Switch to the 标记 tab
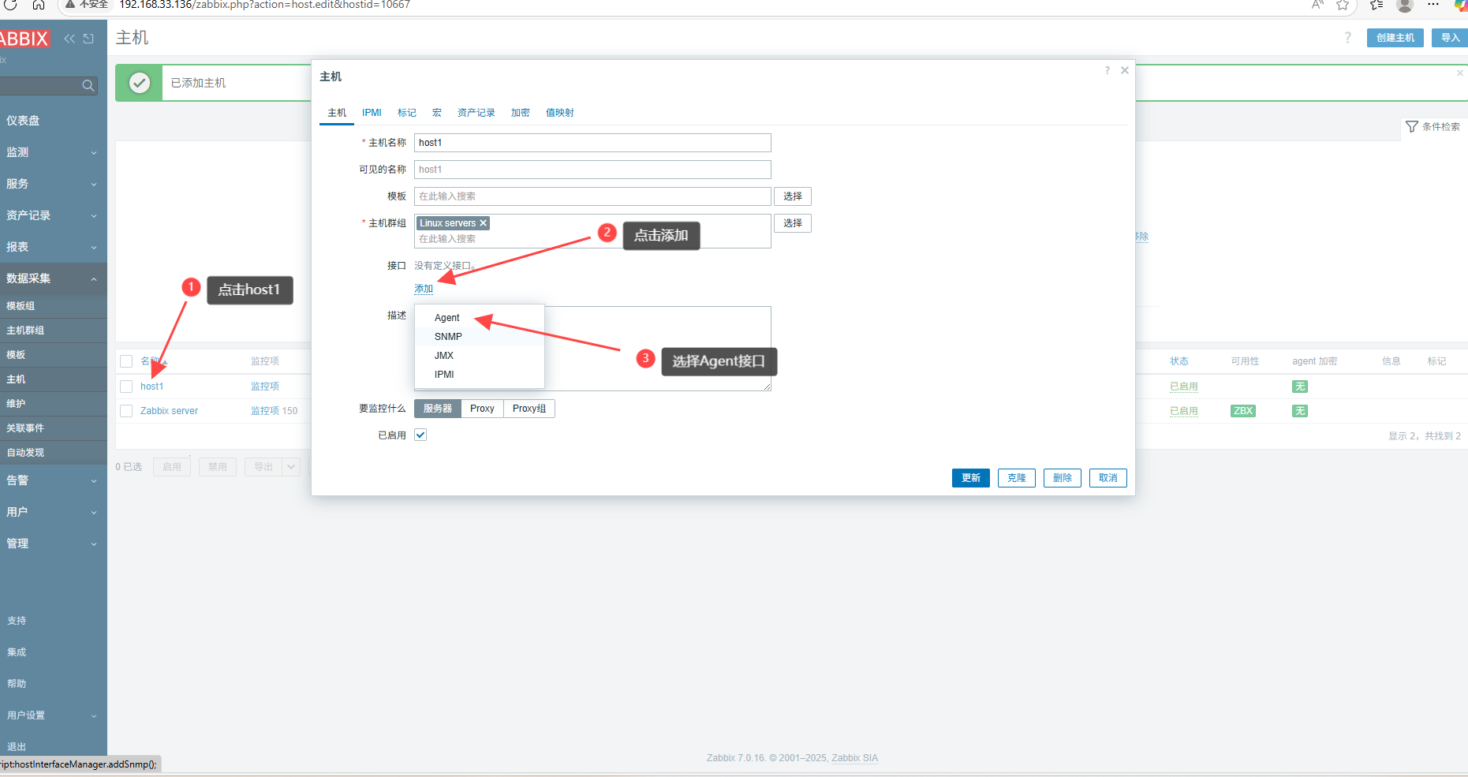 pyautogui.click(x=407, y=113)
